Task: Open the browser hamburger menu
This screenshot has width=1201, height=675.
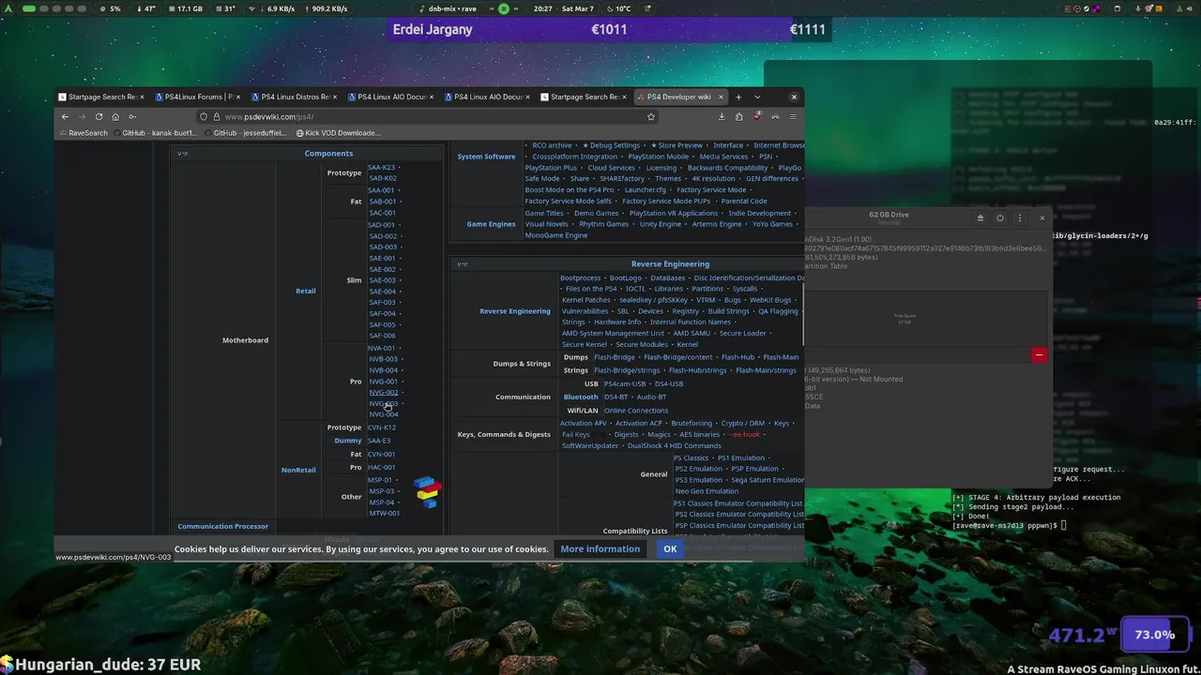Action: coord(793,116)
